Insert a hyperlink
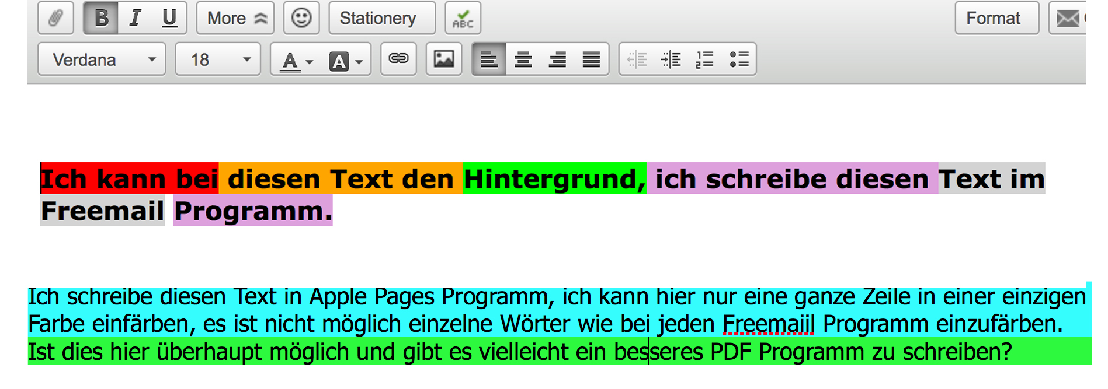This screenshot has height=389, width=1108. tap(398, 59)
